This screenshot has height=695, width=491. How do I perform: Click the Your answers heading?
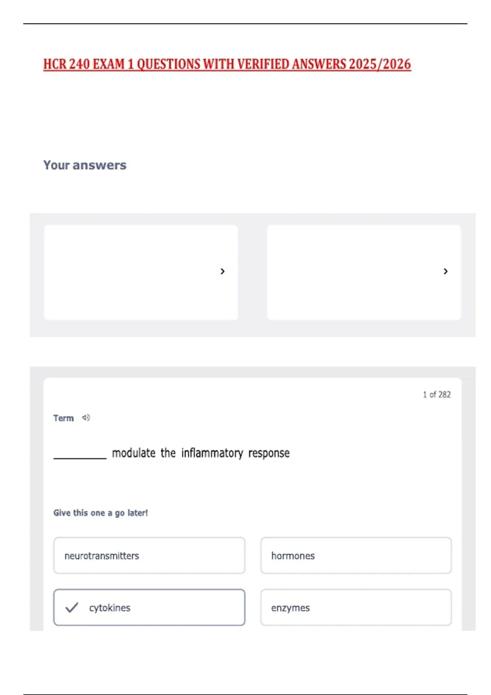tap(85, 165)
